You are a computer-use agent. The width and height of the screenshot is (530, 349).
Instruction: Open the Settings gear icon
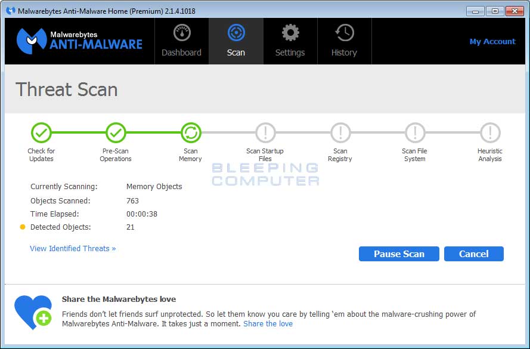tap(290, 33)
